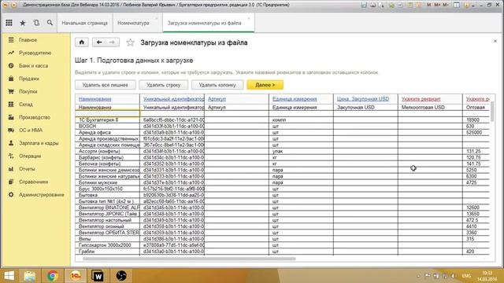Open the Продажи section
Image resolution: width=504 pixels, height=283 pixels.
click(29, 79)
